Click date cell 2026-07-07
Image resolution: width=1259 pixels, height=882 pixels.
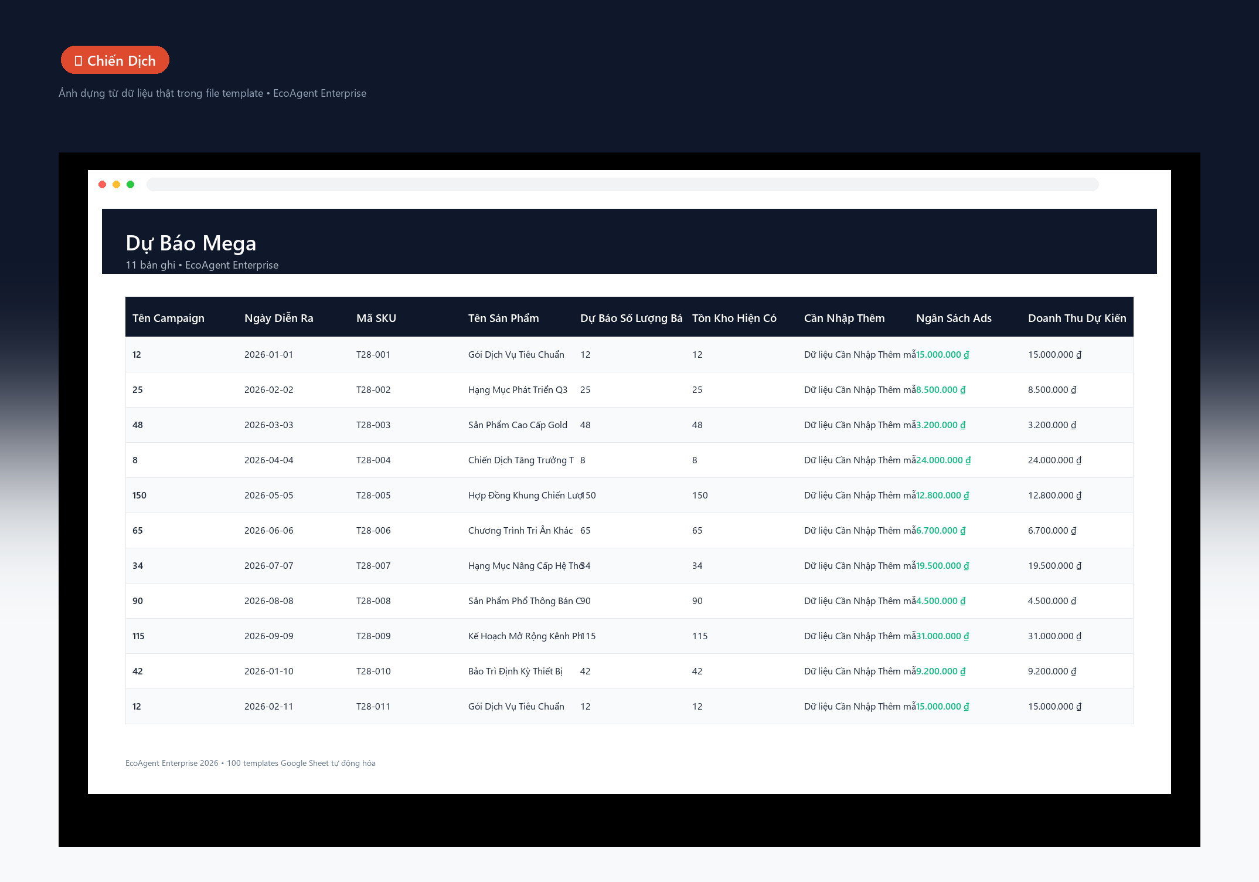(x=269, y=566)
